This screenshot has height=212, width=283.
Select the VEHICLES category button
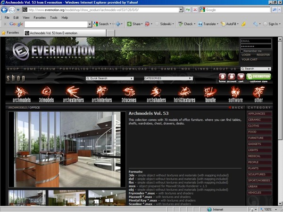pos(259,193)
